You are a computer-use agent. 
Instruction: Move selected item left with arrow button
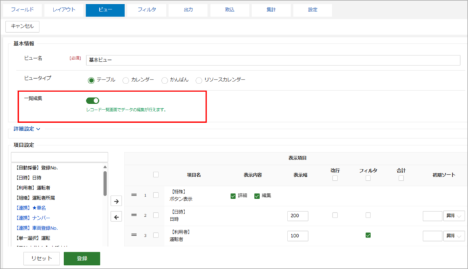116,217
